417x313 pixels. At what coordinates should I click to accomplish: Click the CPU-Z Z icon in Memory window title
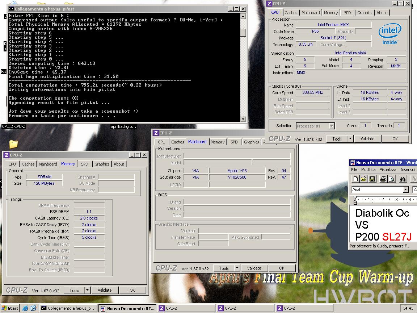pyautogui.click(x=7, y=155)
